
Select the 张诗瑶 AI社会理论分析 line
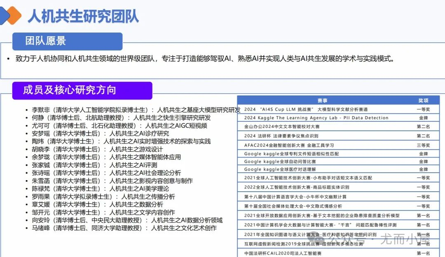point(106,173)
